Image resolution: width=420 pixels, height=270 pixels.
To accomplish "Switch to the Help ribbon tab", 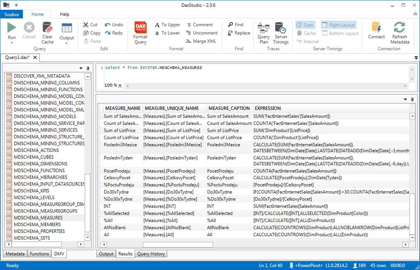I will click(x=64, y=14).
